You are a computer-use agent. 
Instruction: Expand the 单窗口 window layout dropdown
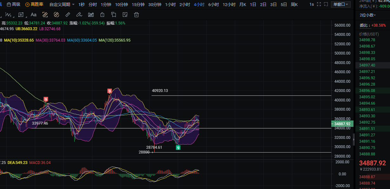pos(340,4)
